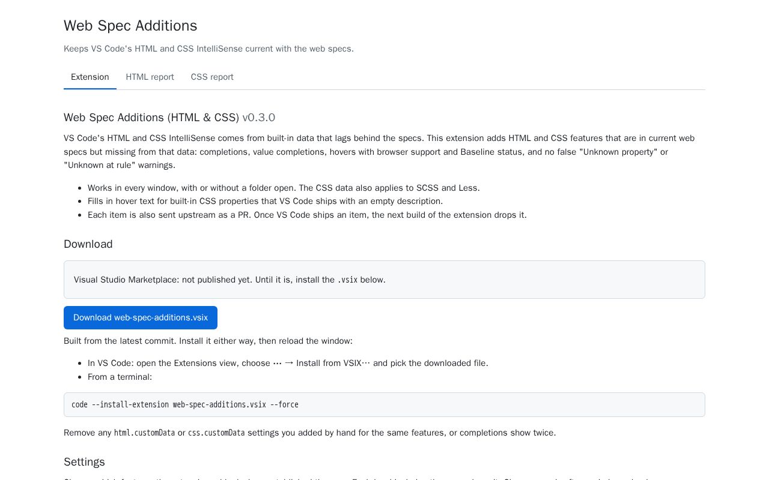This screenshot has height=480, width=769.
Task: Click the v0.3.0 version label
Action: pos(258,118)
